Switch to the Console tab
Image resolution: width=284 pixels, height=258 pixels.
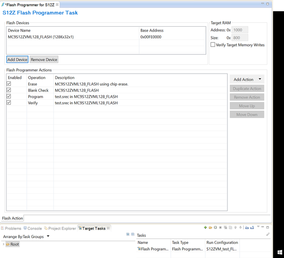point(33,228)
